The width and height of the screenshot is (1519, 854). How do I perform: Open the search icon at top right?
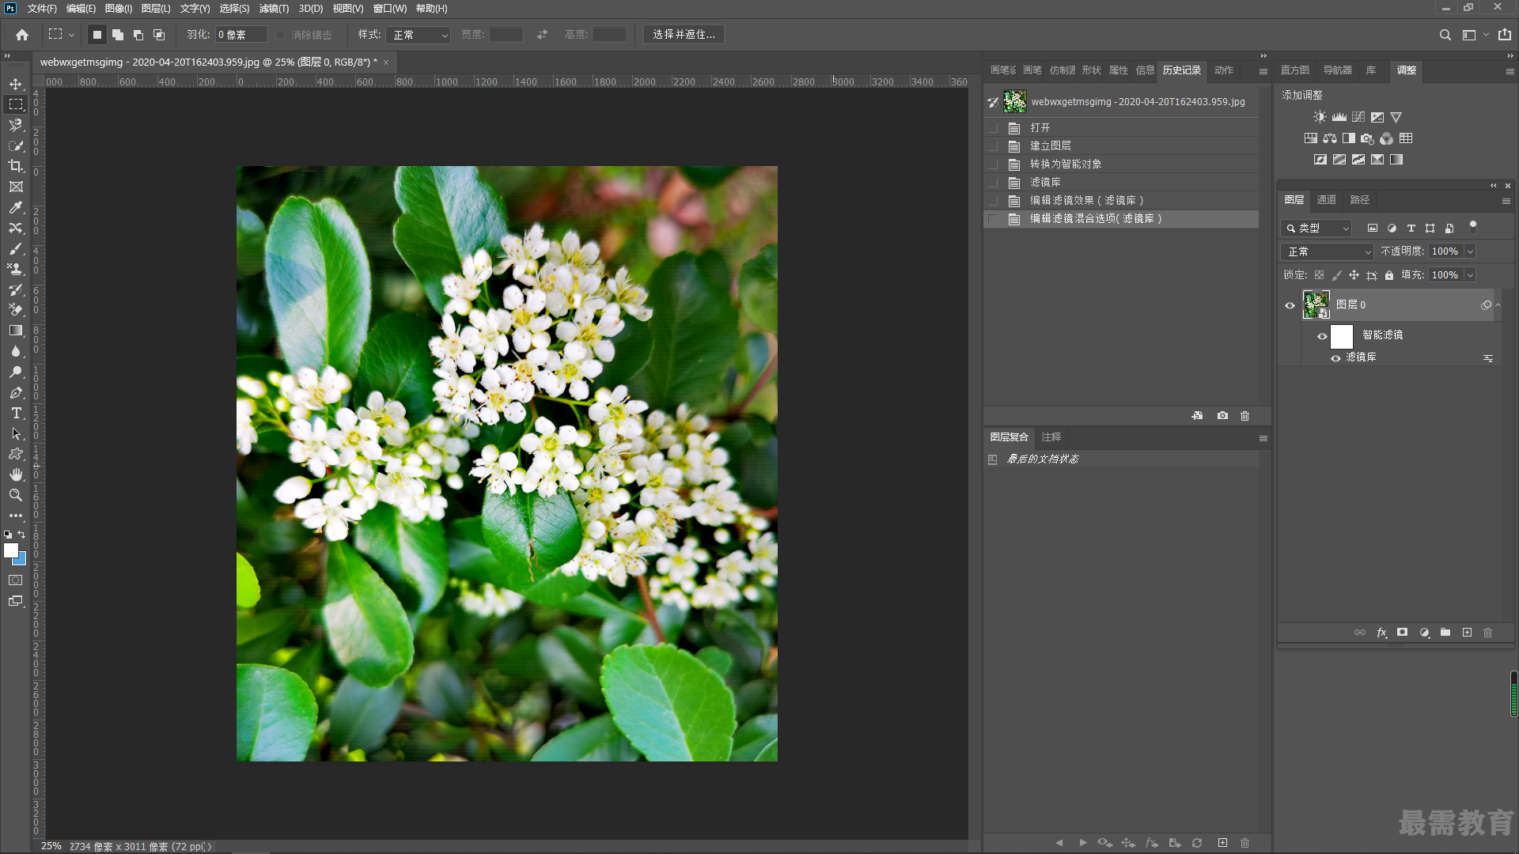(1445, 35)
